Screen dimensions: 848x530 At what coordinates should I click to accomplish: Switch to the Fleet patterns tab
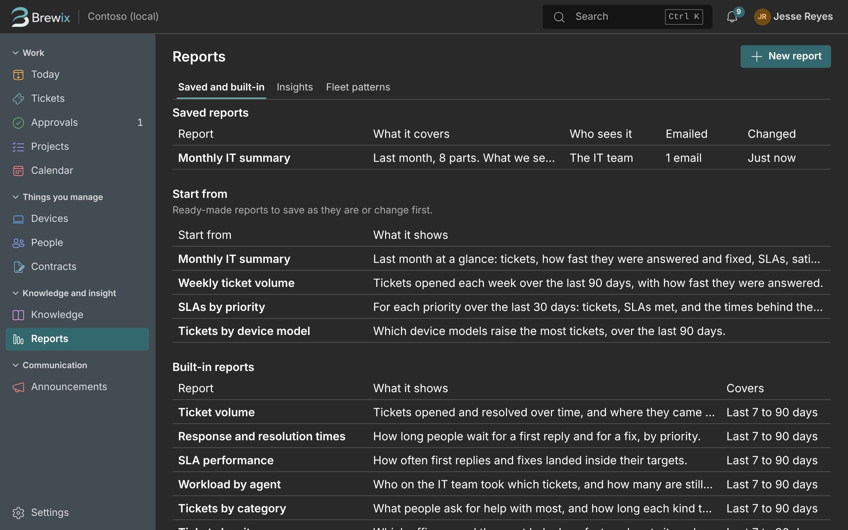point(358,87)
